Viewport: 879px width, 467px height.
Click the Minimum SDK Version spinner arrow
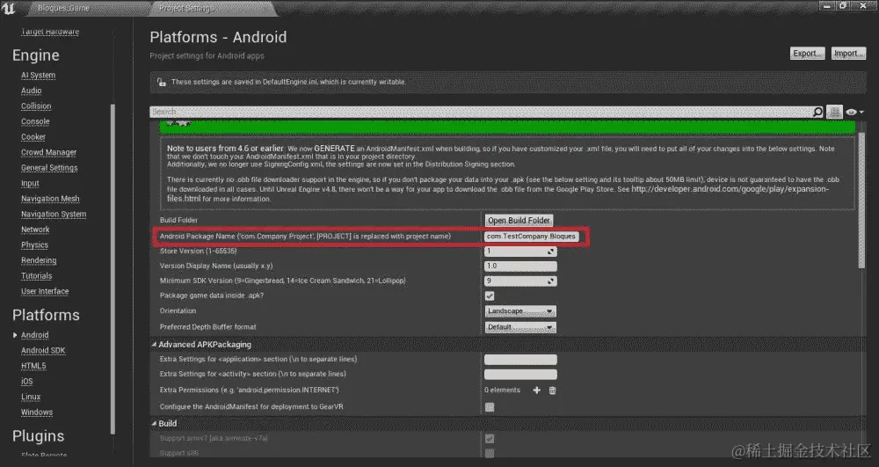551,281
